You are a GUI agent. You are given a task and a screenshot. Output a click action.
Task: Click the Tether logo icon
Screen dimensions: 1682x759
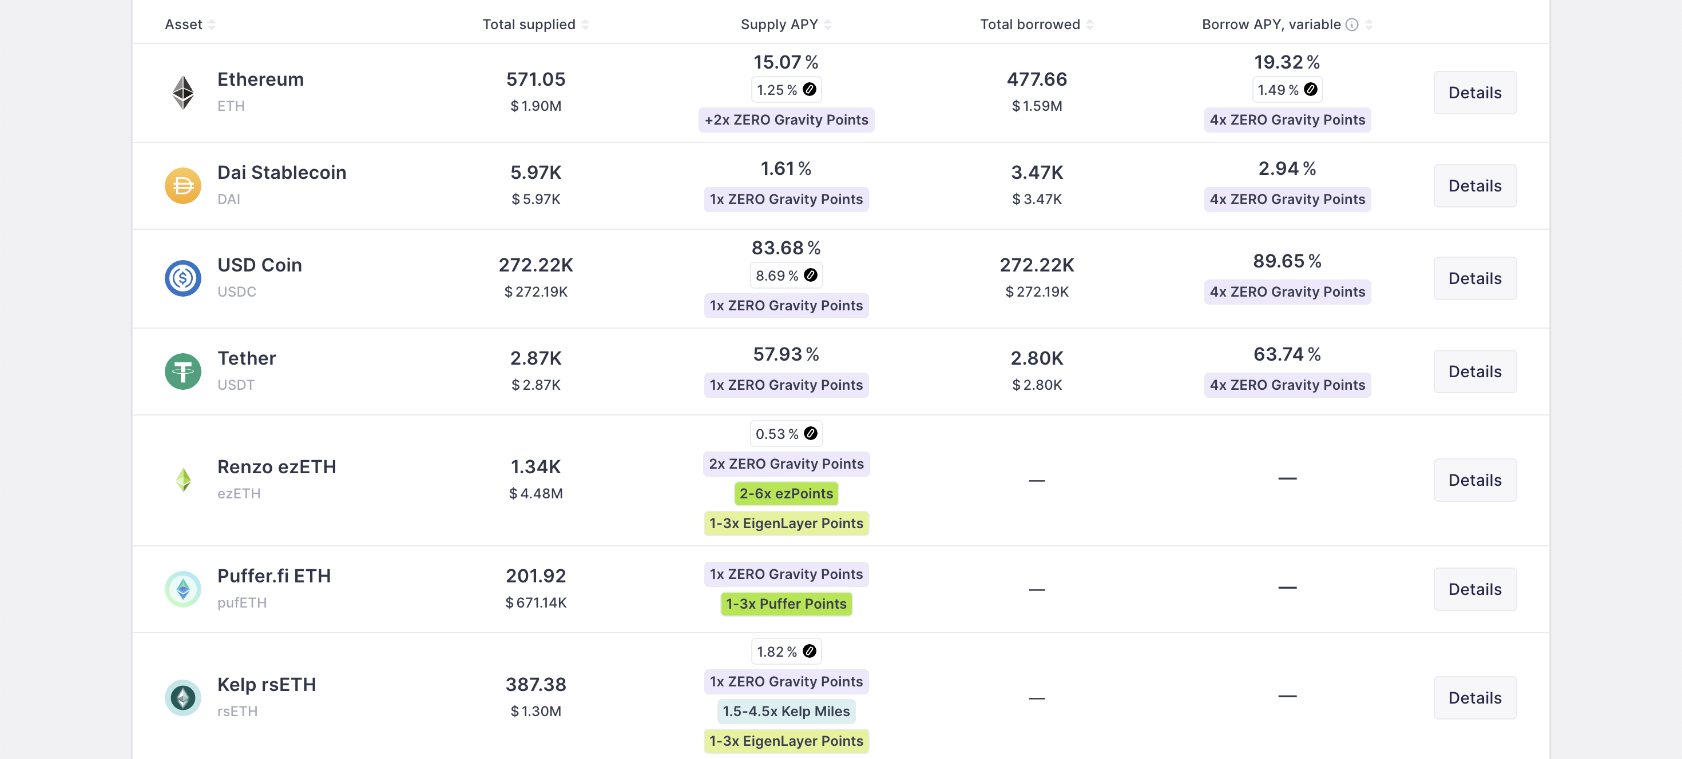[183, 371]
